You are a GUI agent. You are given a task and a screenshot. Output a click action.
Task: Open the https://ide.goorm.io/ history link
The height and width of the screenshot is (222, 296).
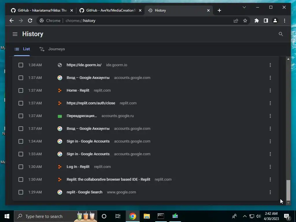(84, 65)
